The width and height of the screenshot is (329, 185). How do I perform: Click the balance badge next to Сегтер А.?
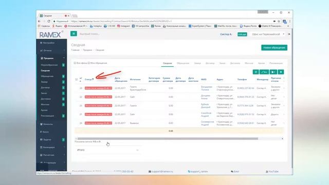tap(242, 34)
